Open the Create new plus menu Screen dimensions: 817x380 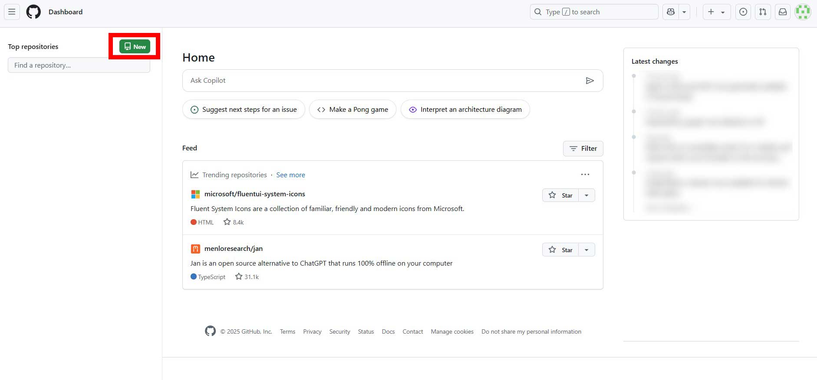coord(717,12)
